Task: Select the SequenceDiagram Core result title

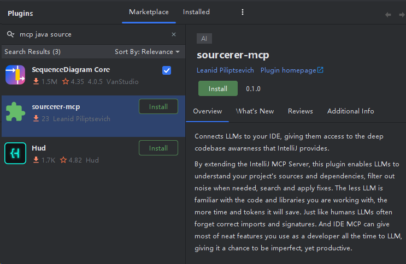Action: [x=70, y=70]
